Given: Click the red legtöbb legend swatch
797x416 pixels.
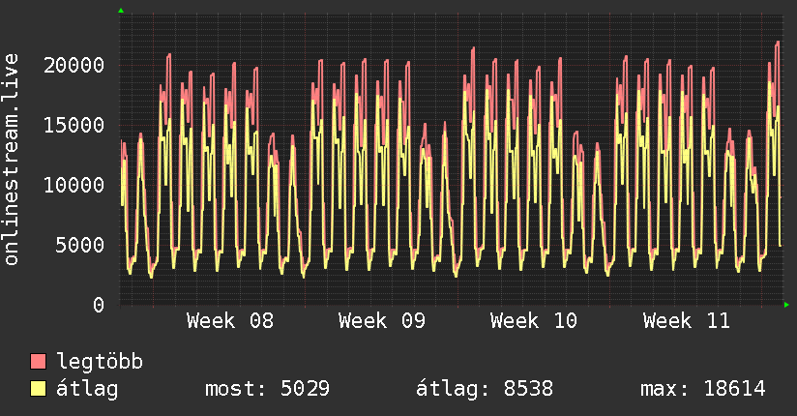Looking at the screenshot, I should 38,361.
